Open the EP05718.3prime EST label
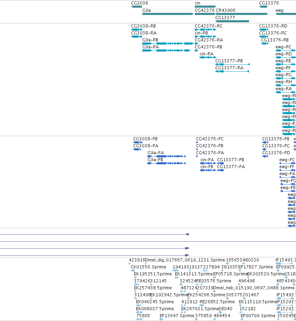This screenshot has width=296, height=321. [x=231, y=274]
